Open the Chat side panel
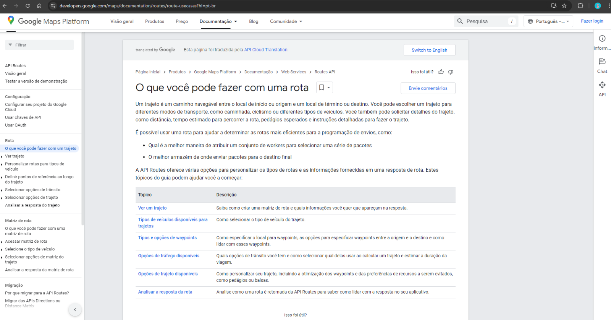This screenshot has height=320, width=611. click(x=602, y=66)
